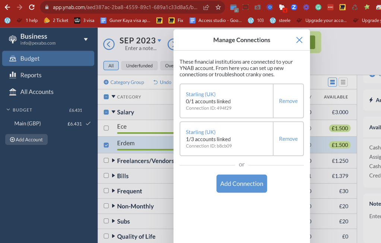Select Budget in the sidebar
The height and width of the screenshot is (243, 381).
point(48,58)
